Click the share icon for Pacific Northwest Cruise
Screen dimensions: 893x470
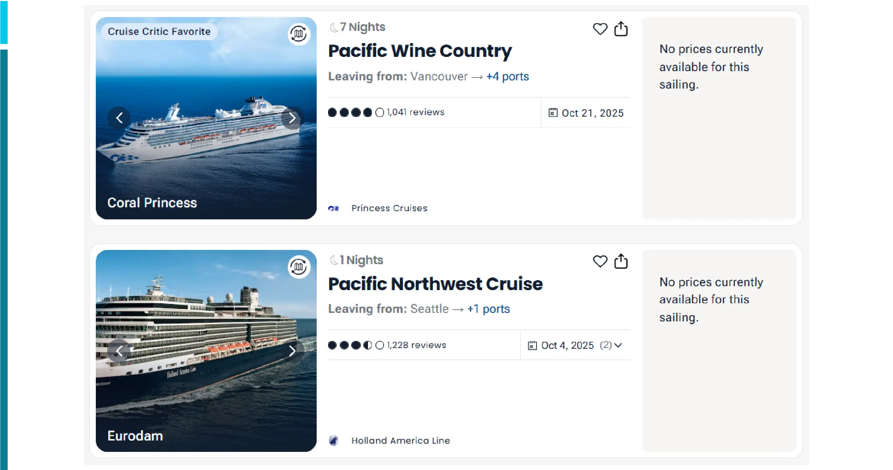(621, 261)
